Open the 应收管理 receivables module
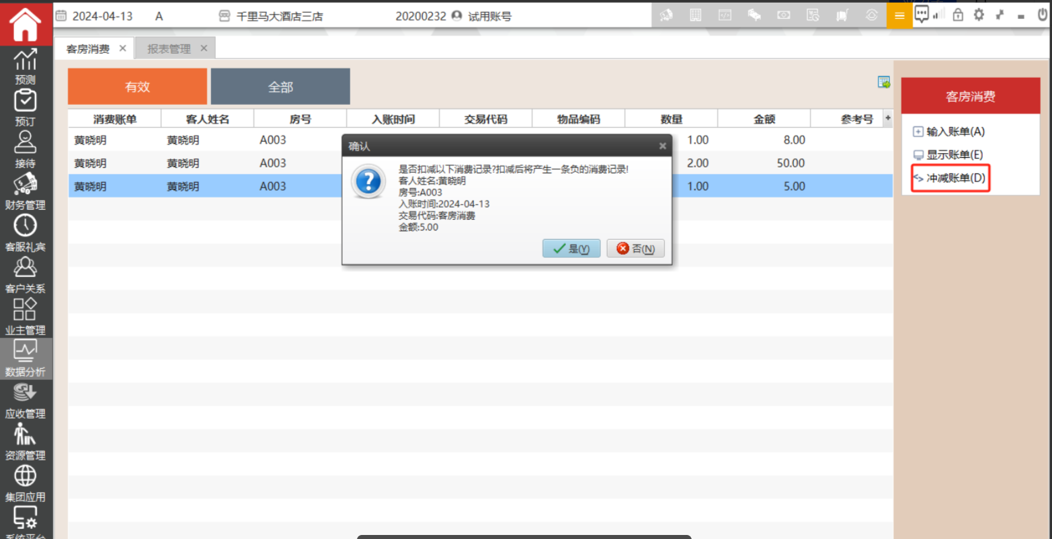The height and width of the screenshot is (539, 1052). [x=26, y=400]
